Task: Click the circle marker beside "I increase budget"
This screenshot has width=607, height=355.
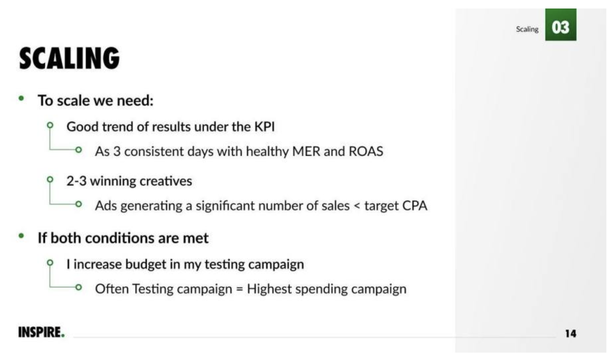Action: pyautogui.click(x=50, y=262)
